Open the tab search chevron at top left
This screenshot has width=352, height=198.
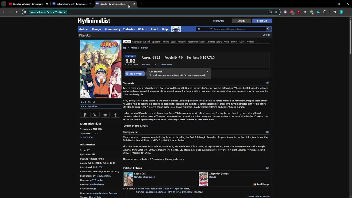[x=4, y=4]
